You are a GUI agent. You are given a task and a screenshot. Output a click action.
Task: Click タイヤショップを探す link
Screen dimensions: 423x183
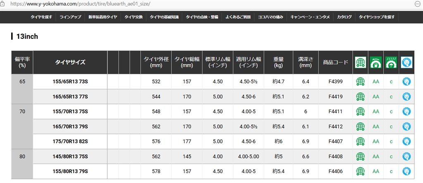(x=376, y=17)
